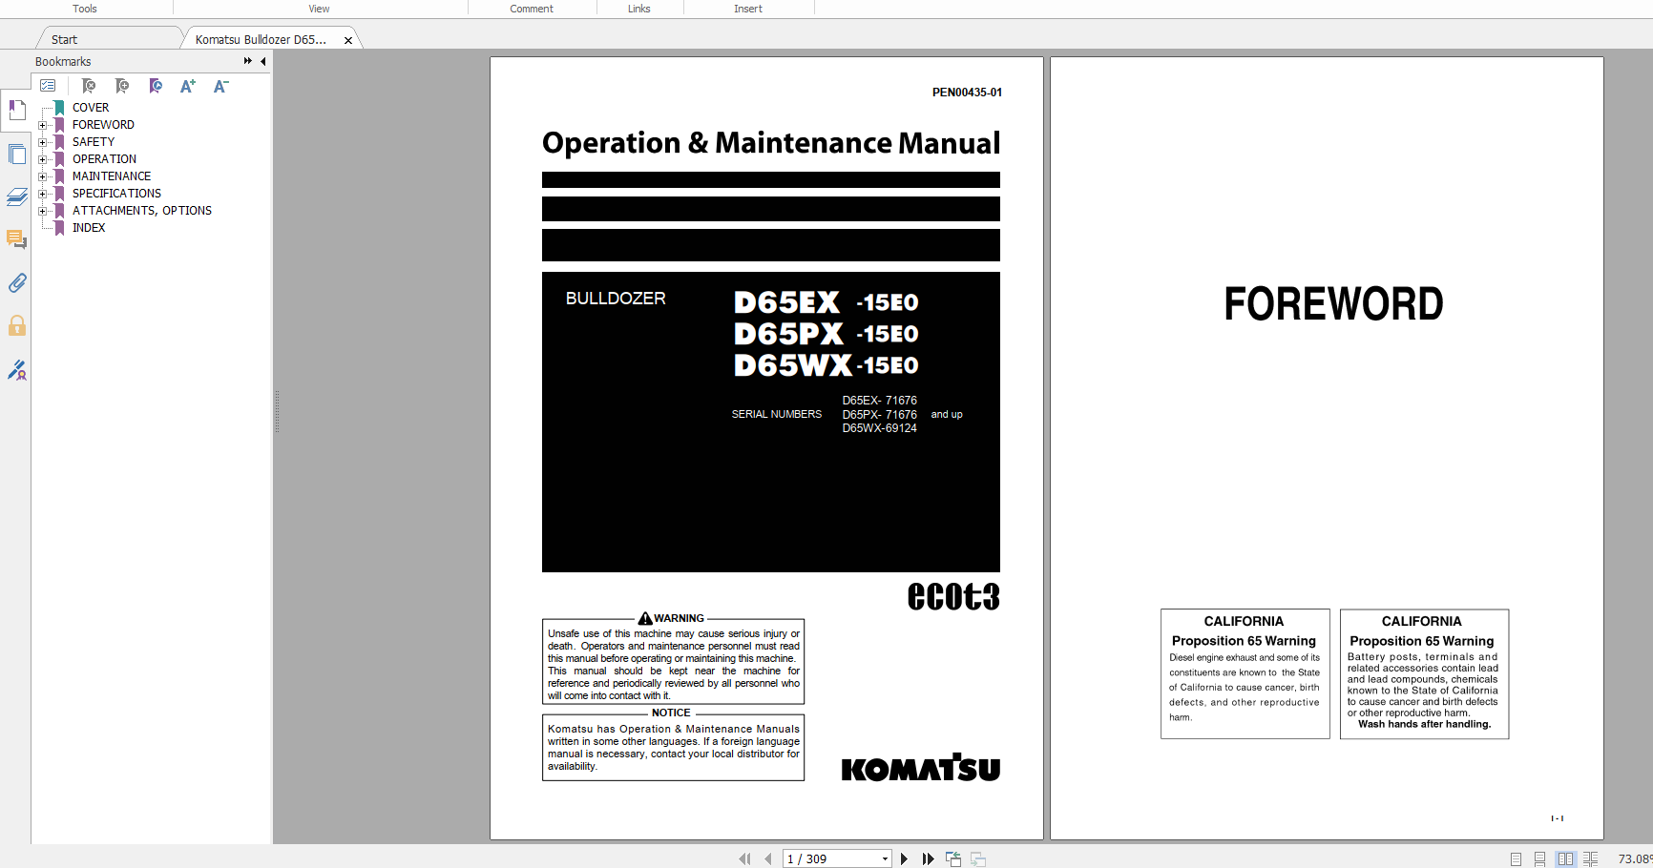Select the COVER bookmark

pos(91,108)
